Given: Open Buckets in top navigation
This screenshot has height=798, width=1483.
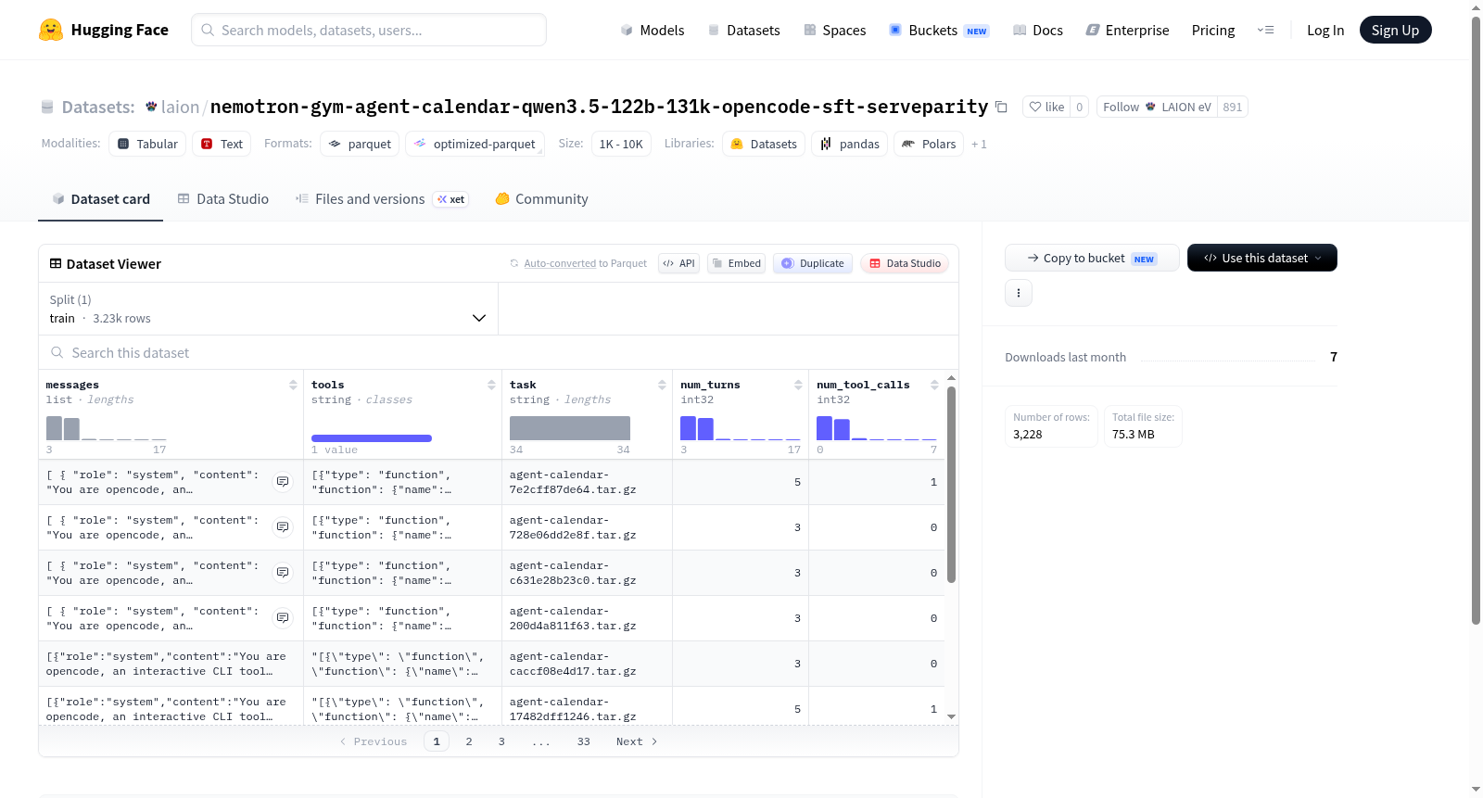Looking at the screenshot, I should 939,30.
